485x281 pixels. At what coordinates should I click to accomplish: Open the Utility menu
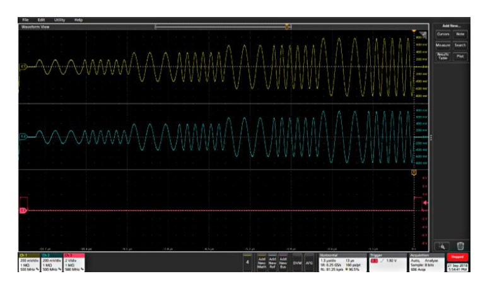point(59,20)
